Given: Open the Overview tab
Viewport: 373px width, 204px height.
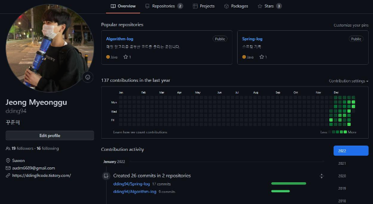Looking at the screenshot, I should click(x=123, y=6).
